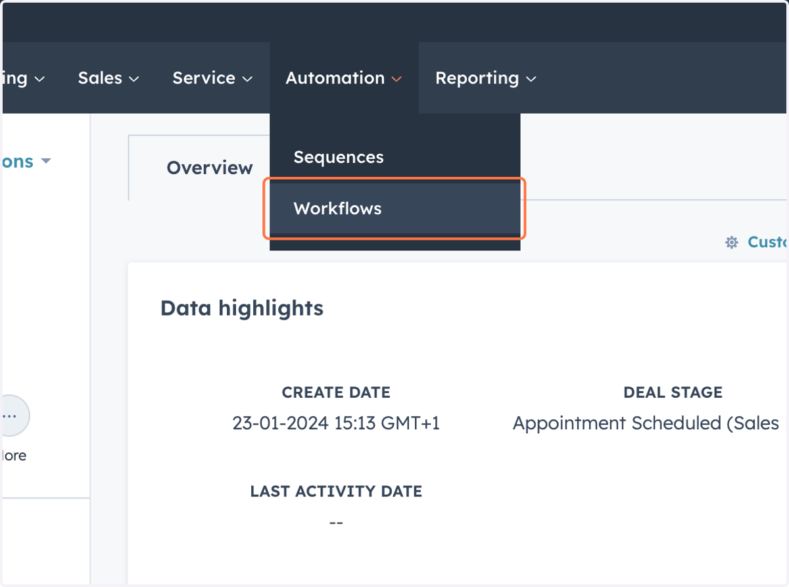Open the Workflows menu entry
Screen dimensions: 789x587
tap(394, 208)
